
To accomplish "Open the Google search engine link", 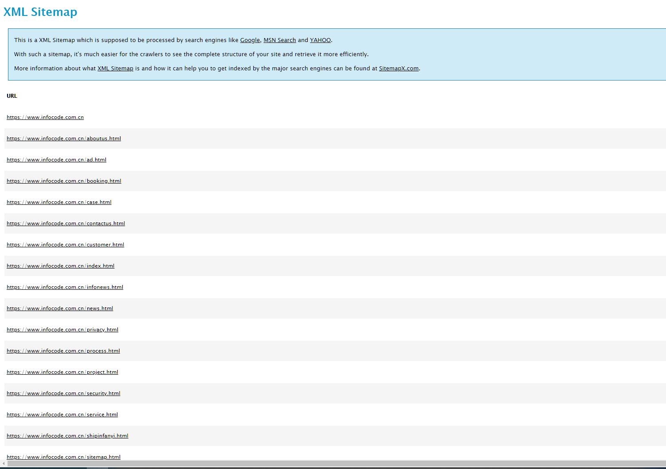I will [x=250, y=40].
